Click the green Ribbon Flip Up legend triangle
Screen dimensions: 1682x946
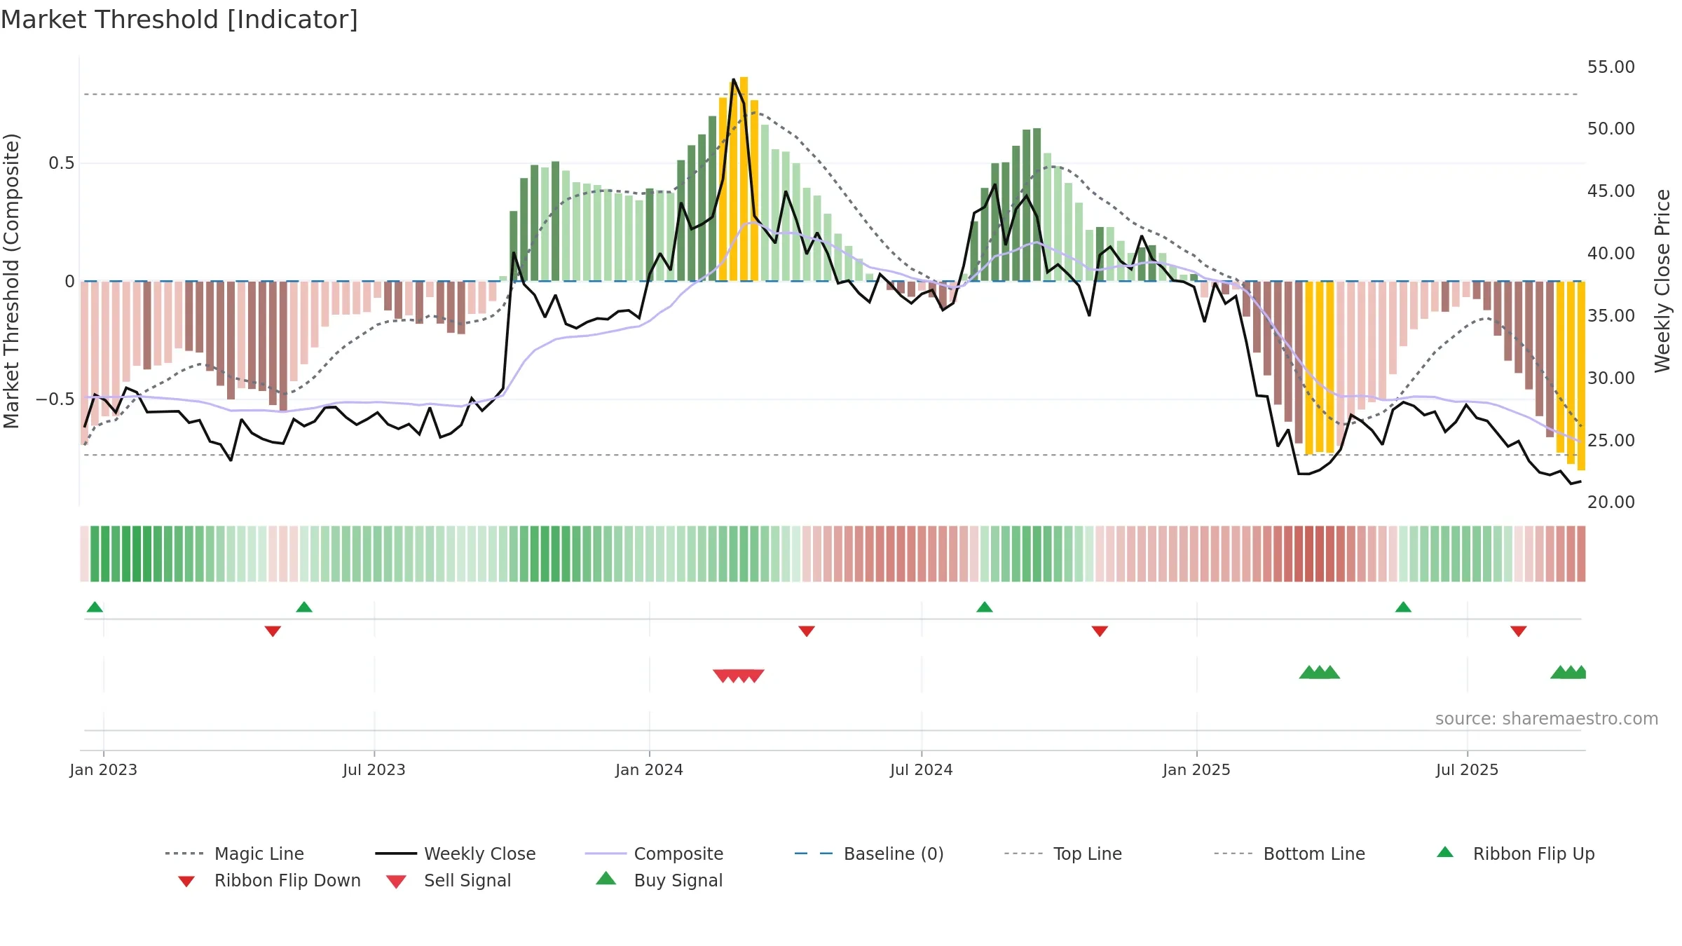[1445, 852]
